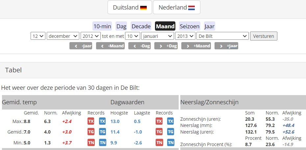Step back one day with -Dag
The height and width of the screenshot is (150, 306).
click(x=140, y=46)
